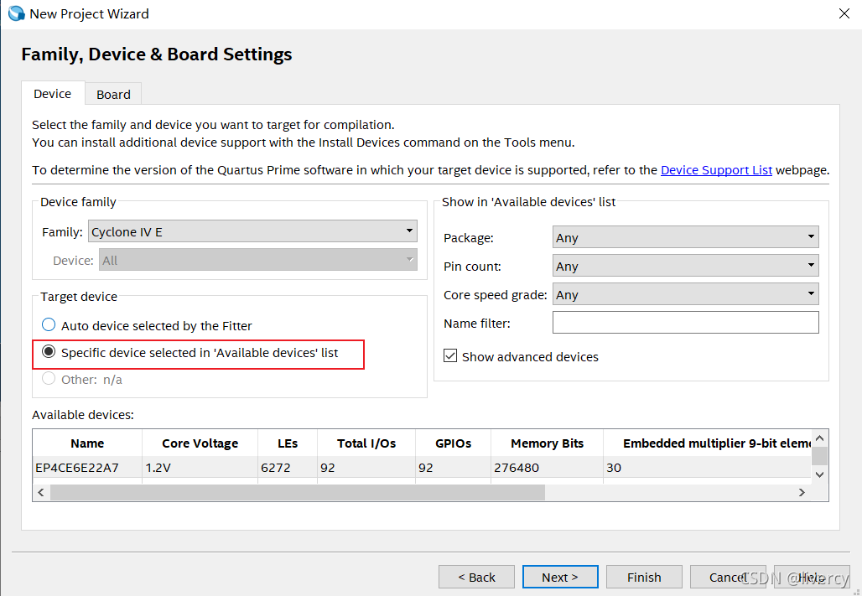Click the up arrow of device list scrollbar
Screen dimensions: 862x596
pyautogui.click(x=820, y=438)
